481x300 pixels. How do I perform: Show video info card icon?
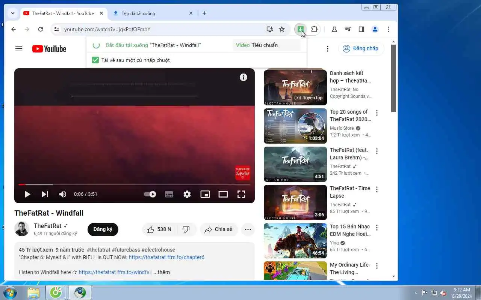coord(244,77)
